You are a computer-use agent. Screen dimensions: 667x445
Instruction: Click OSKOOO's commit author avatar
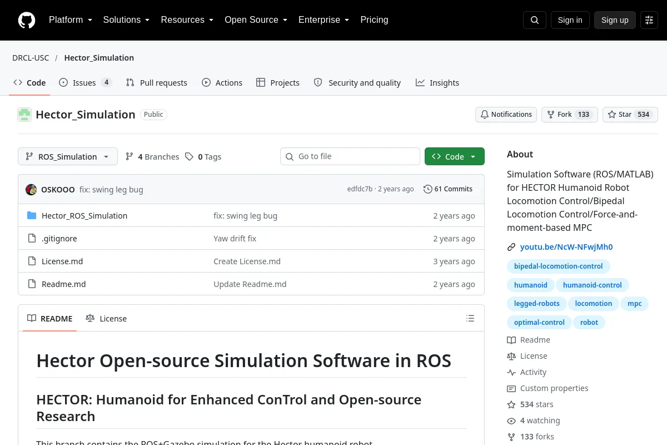coord(31,189)
